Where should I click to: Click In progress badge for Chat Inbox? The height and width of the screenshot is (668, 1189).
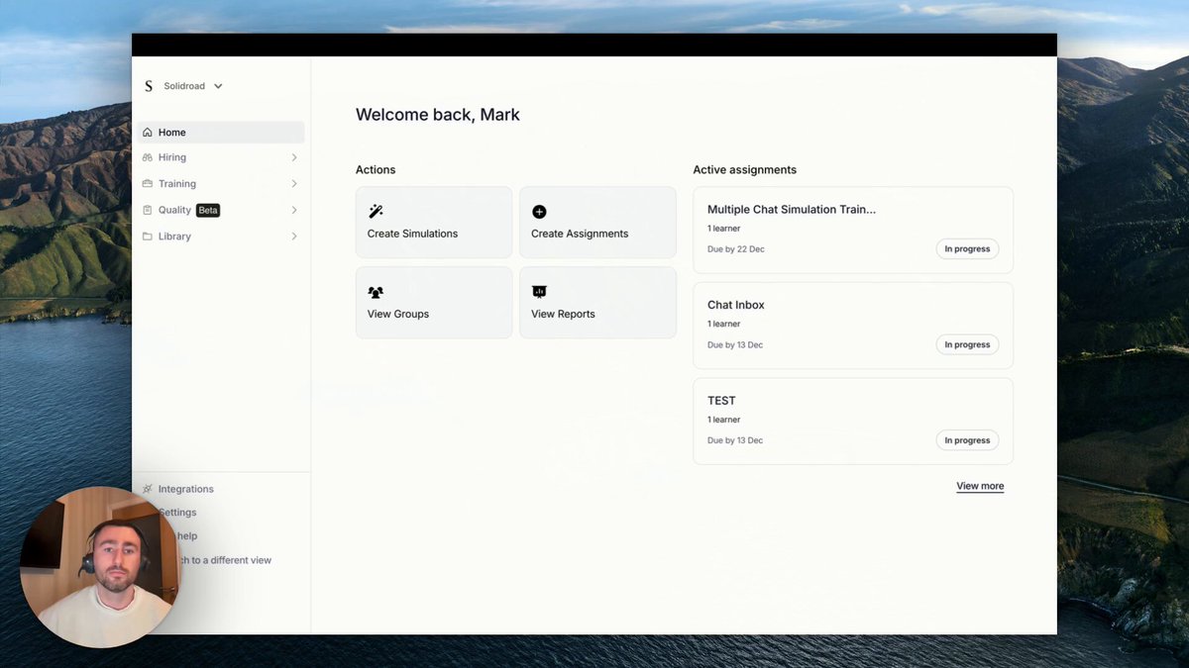[967, 345]
